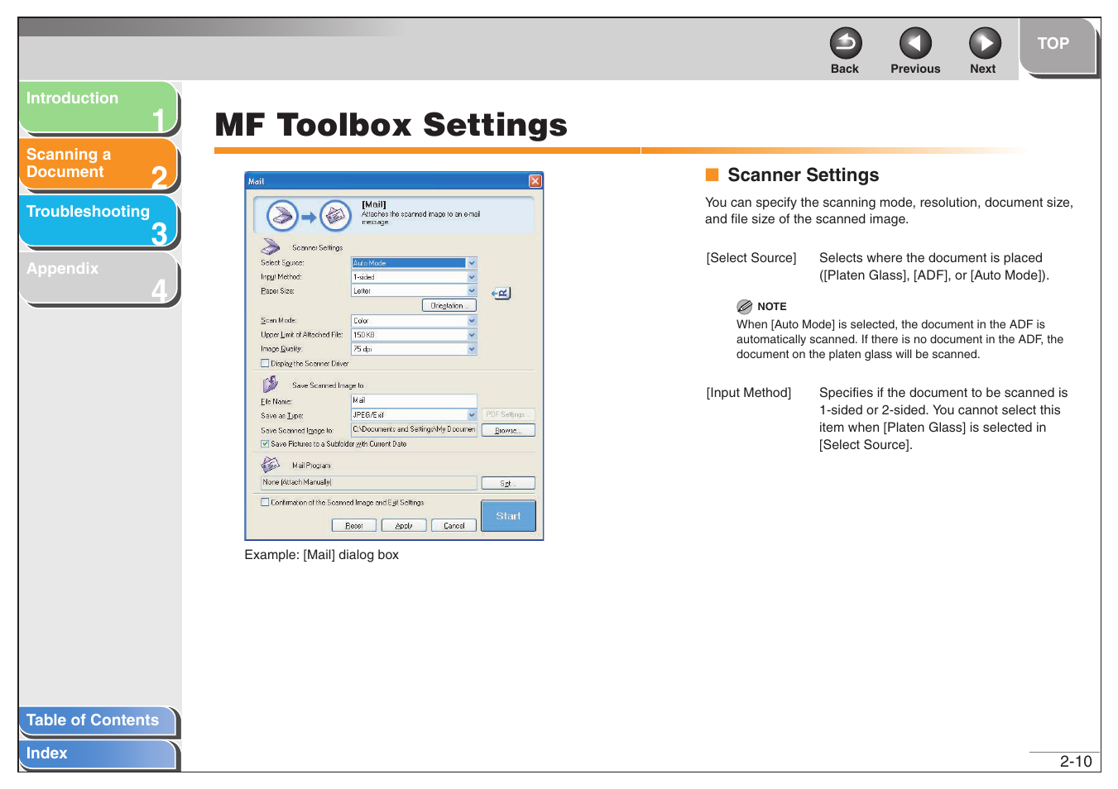Click the Start button

coord(508,515)
